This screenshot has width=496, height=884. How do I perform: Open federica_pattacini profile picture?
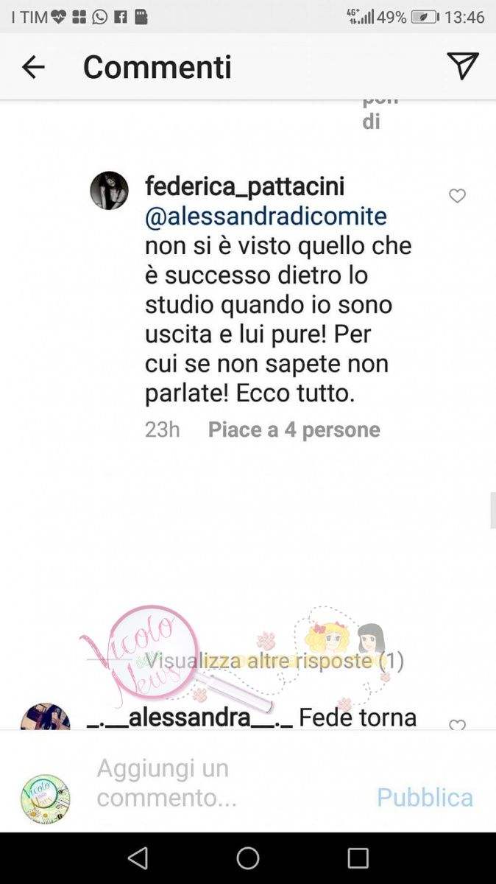tap(109, 190)
